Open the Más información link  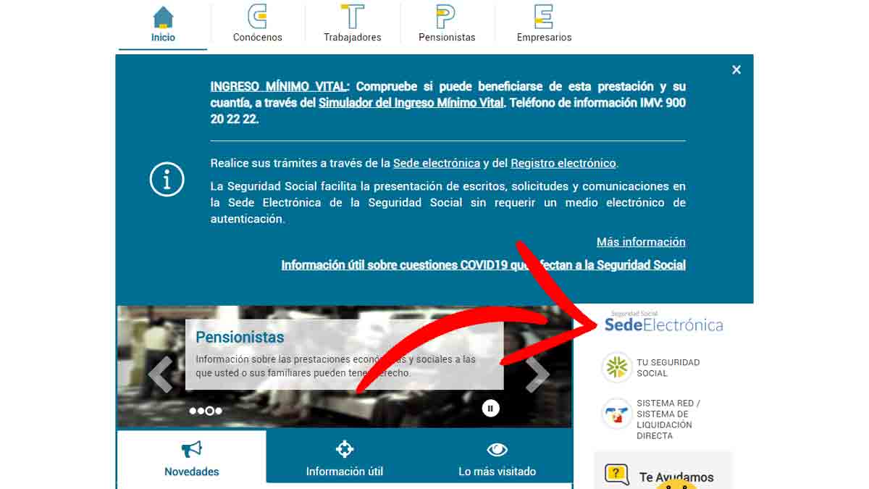(x=640, y=242)
